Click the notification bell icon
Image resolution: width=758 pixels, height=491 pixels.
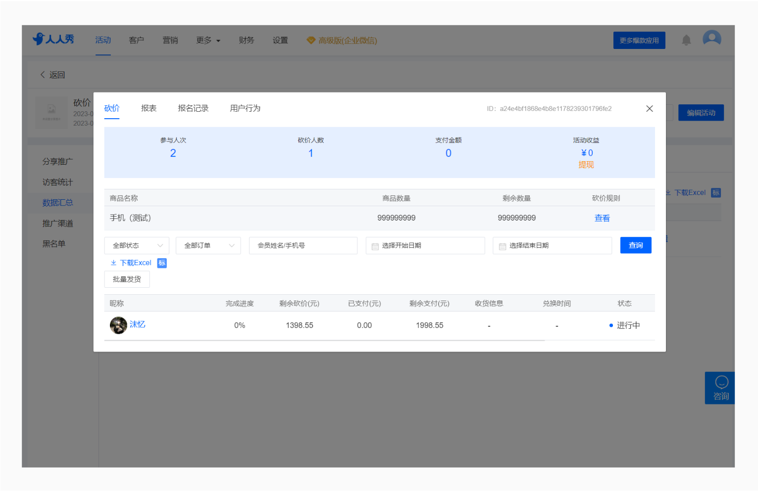(686, 41)
